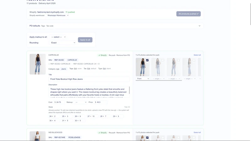251x141 pixels.
Task: Click Select all photos for Capri Blue
Action: (x=197, y=55)
